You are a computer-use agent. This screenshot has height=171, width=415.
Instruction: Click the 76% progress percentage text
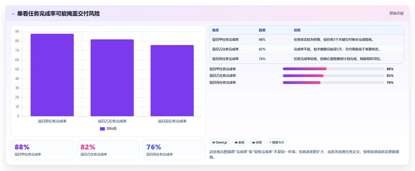click(x=390, y=83)
